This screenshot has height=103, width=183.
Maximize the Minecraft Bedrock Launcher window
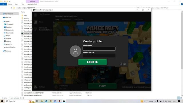(143, 10)
